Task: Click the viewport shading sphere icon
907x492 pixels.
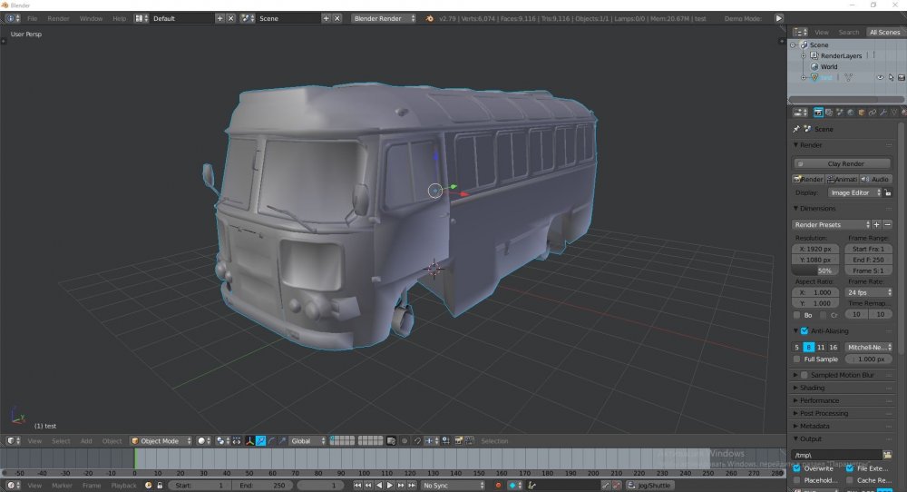Action: pyautogui.click(x=203, y=441)
